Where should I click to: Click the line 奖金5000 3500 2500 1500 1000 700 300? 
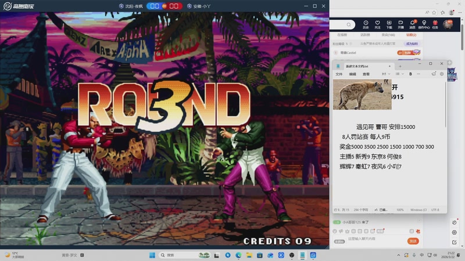pyautogui.click(x=387, y=147)
